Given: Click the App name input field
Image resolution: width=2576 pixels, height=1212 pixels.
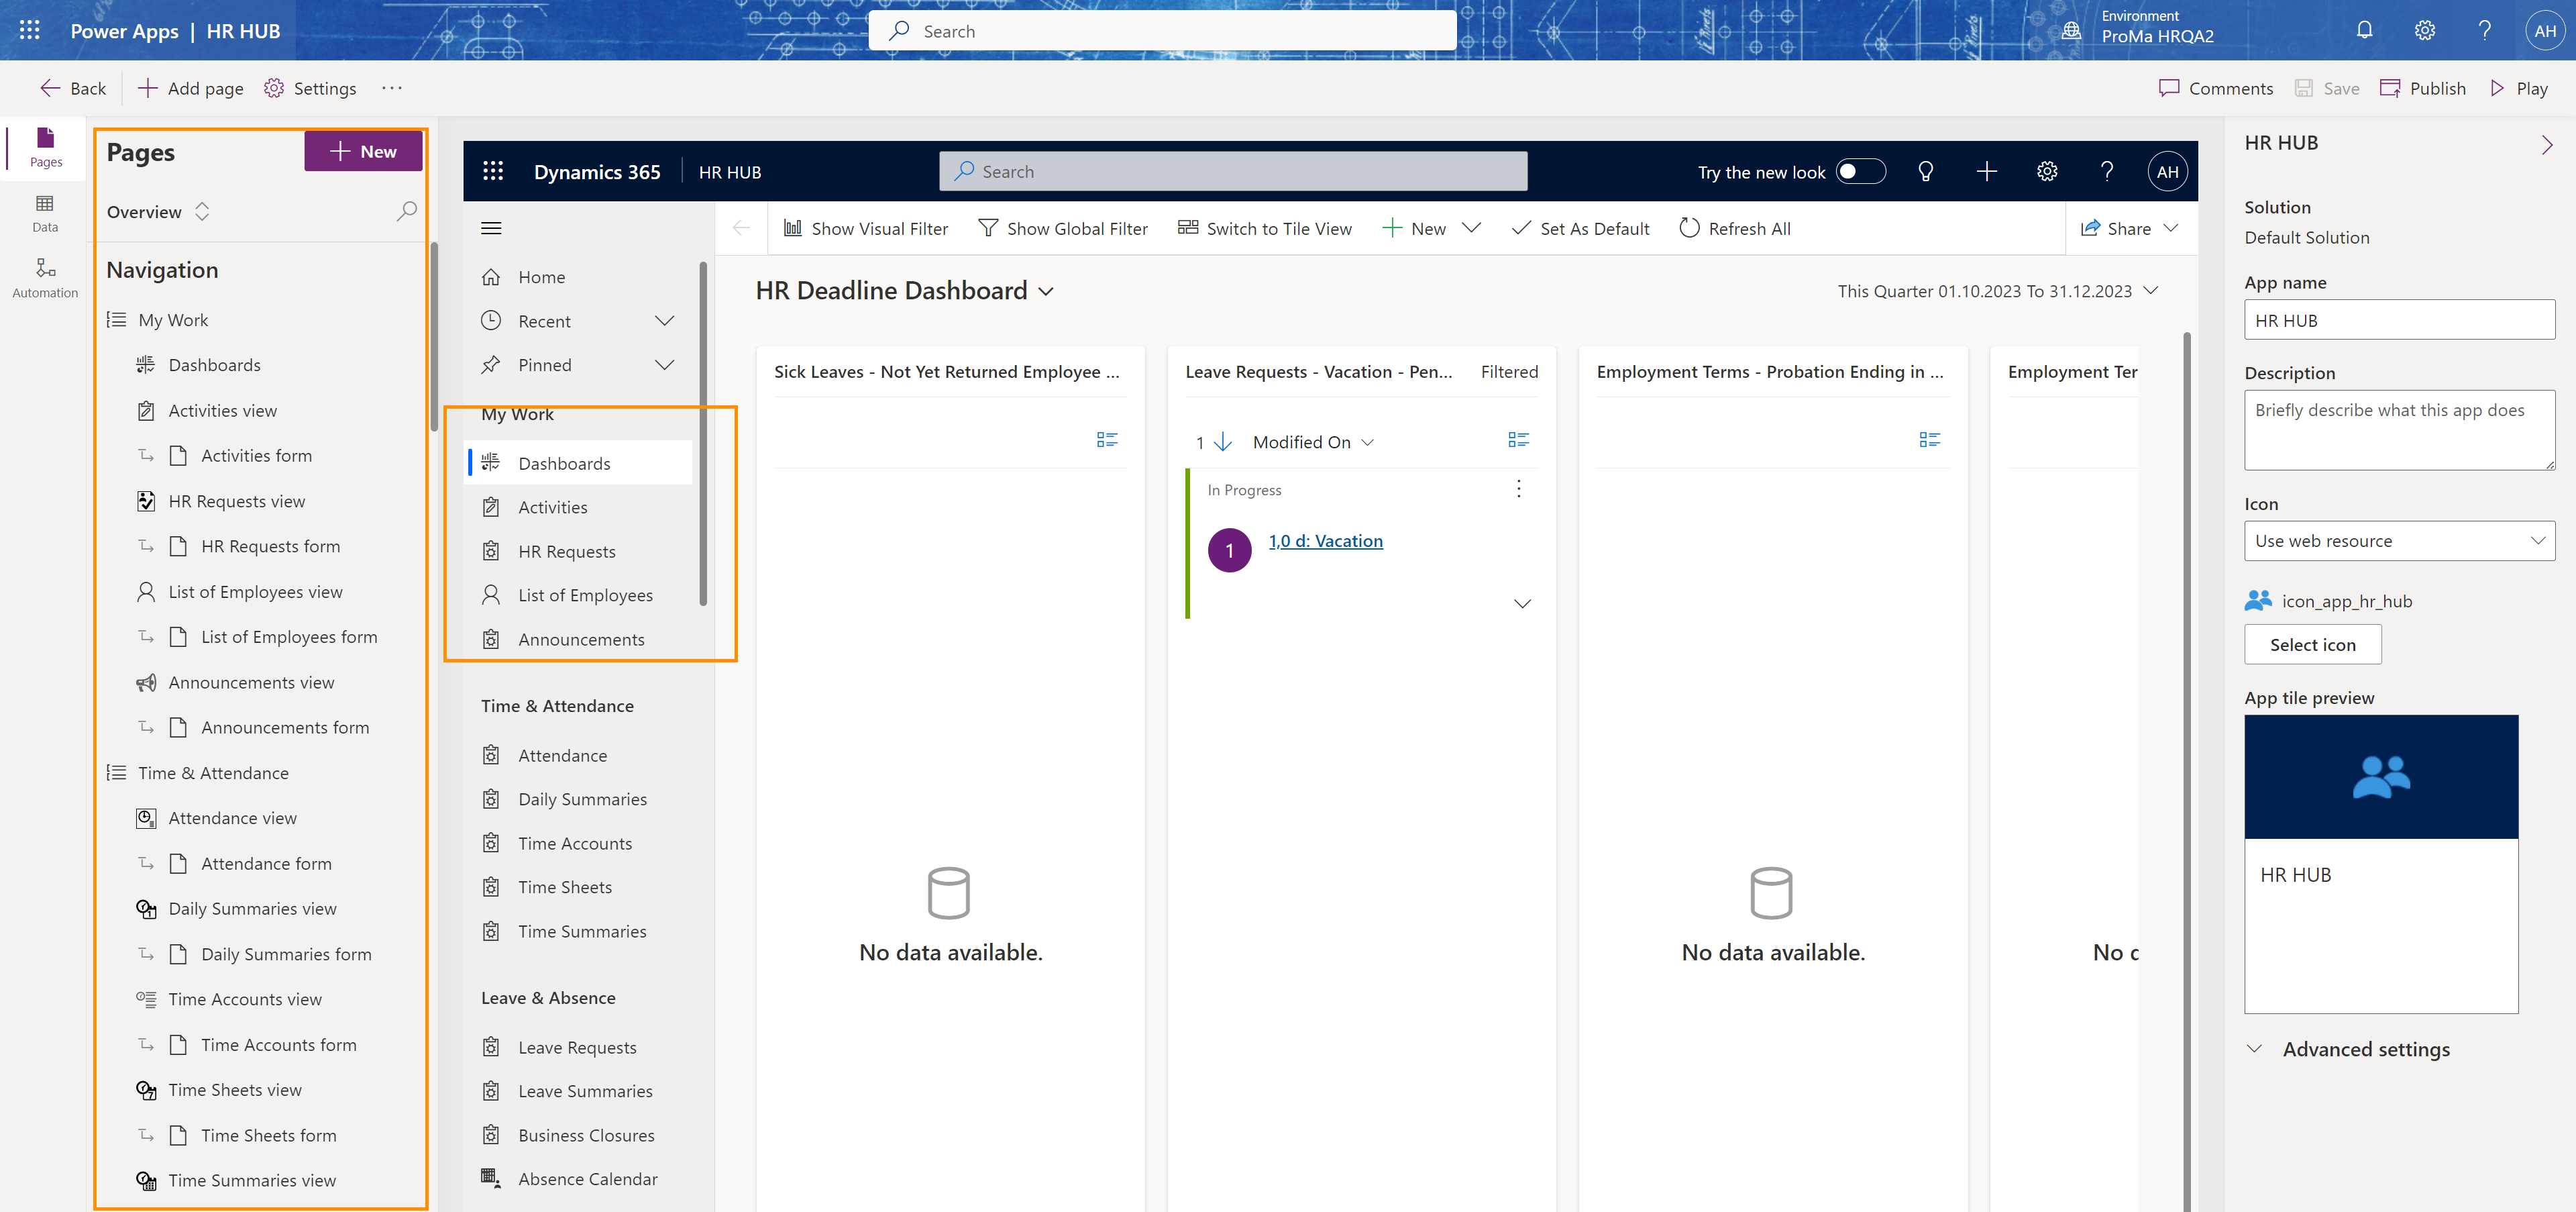Looking at the screenshot, I should (2399, 321).
